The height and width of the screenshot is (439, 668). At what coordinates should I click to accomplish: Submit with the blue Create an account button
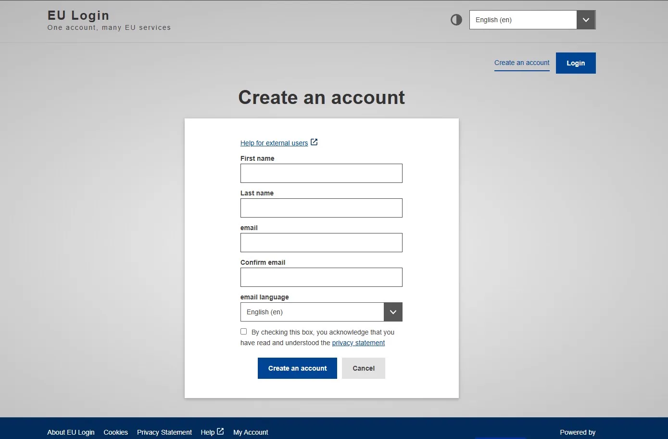pyautogui.click(x=297, y=368)
